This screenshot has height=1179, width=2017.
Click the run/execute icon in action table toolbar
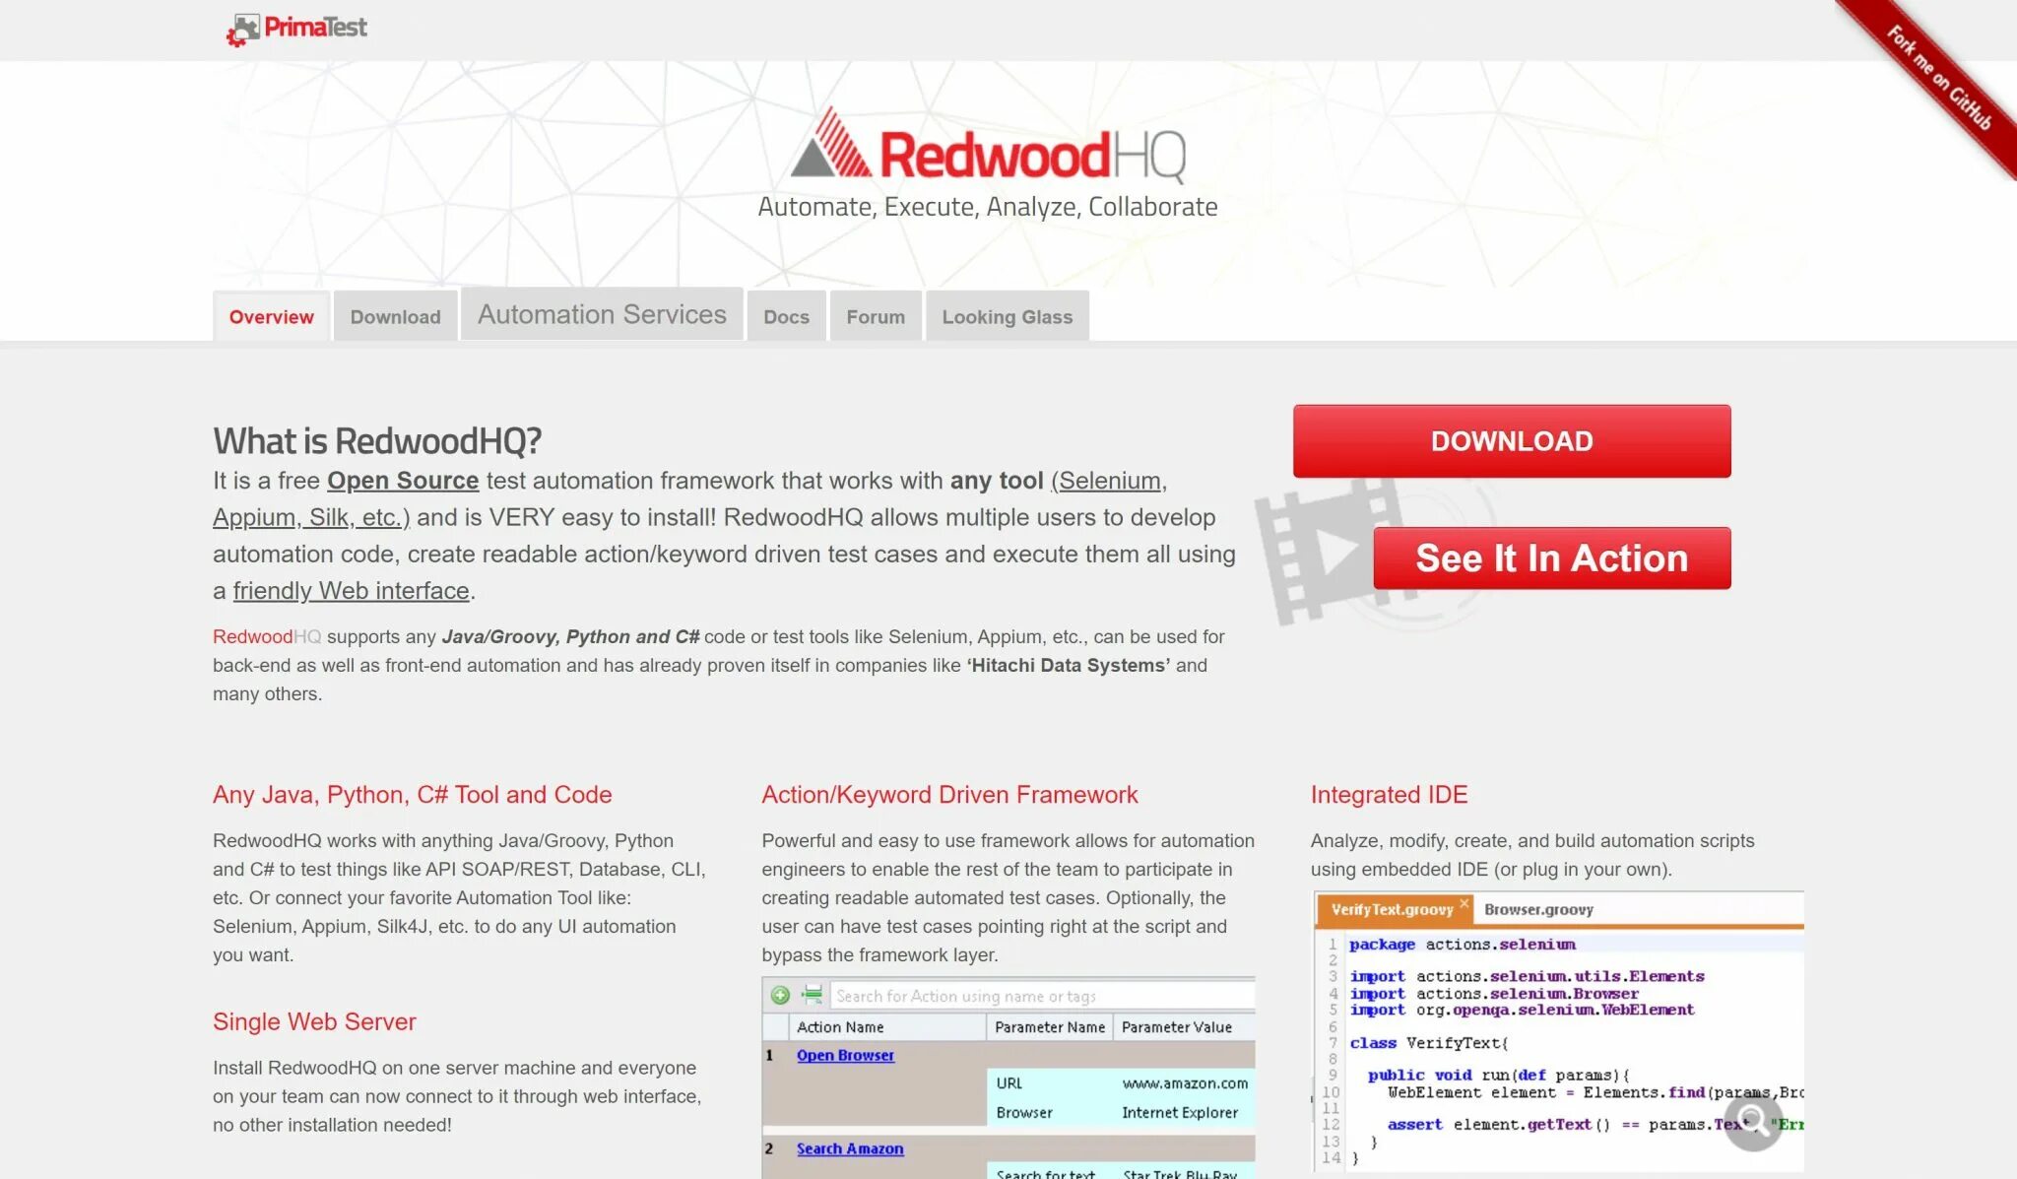811,997
